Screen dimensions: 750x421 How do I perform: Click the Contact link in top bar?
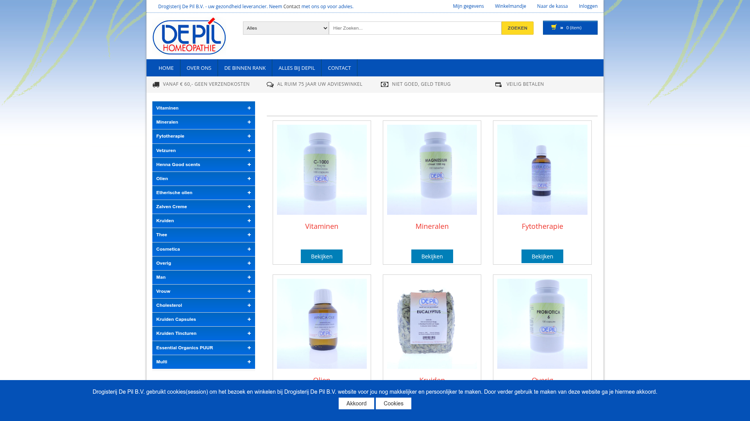coord(292,7)
